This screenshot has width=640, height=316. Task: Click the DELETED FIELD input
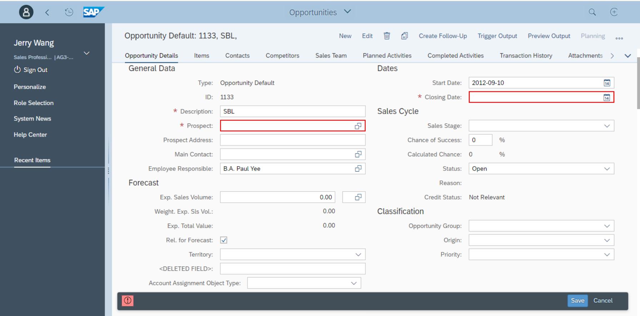click(x=292, y=269)
